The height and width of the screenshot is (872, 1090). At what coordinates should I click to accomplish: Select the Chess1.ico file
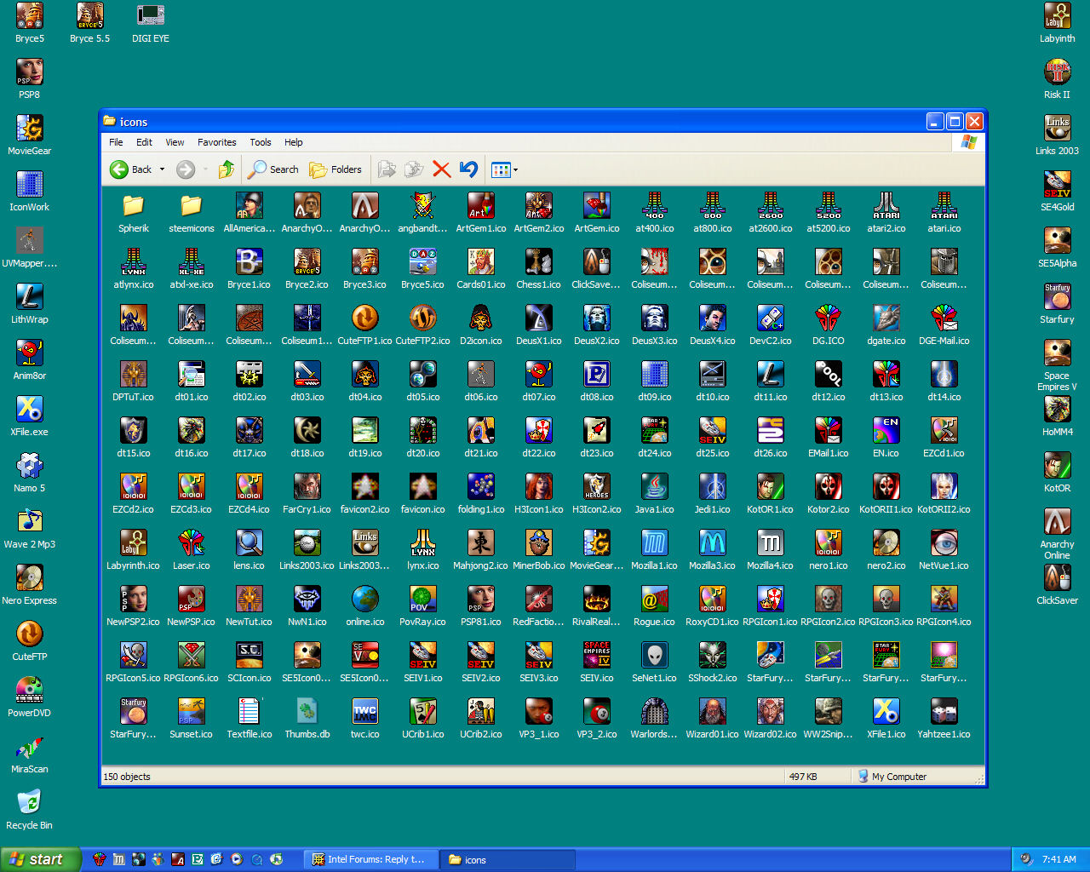click(538, 262)
